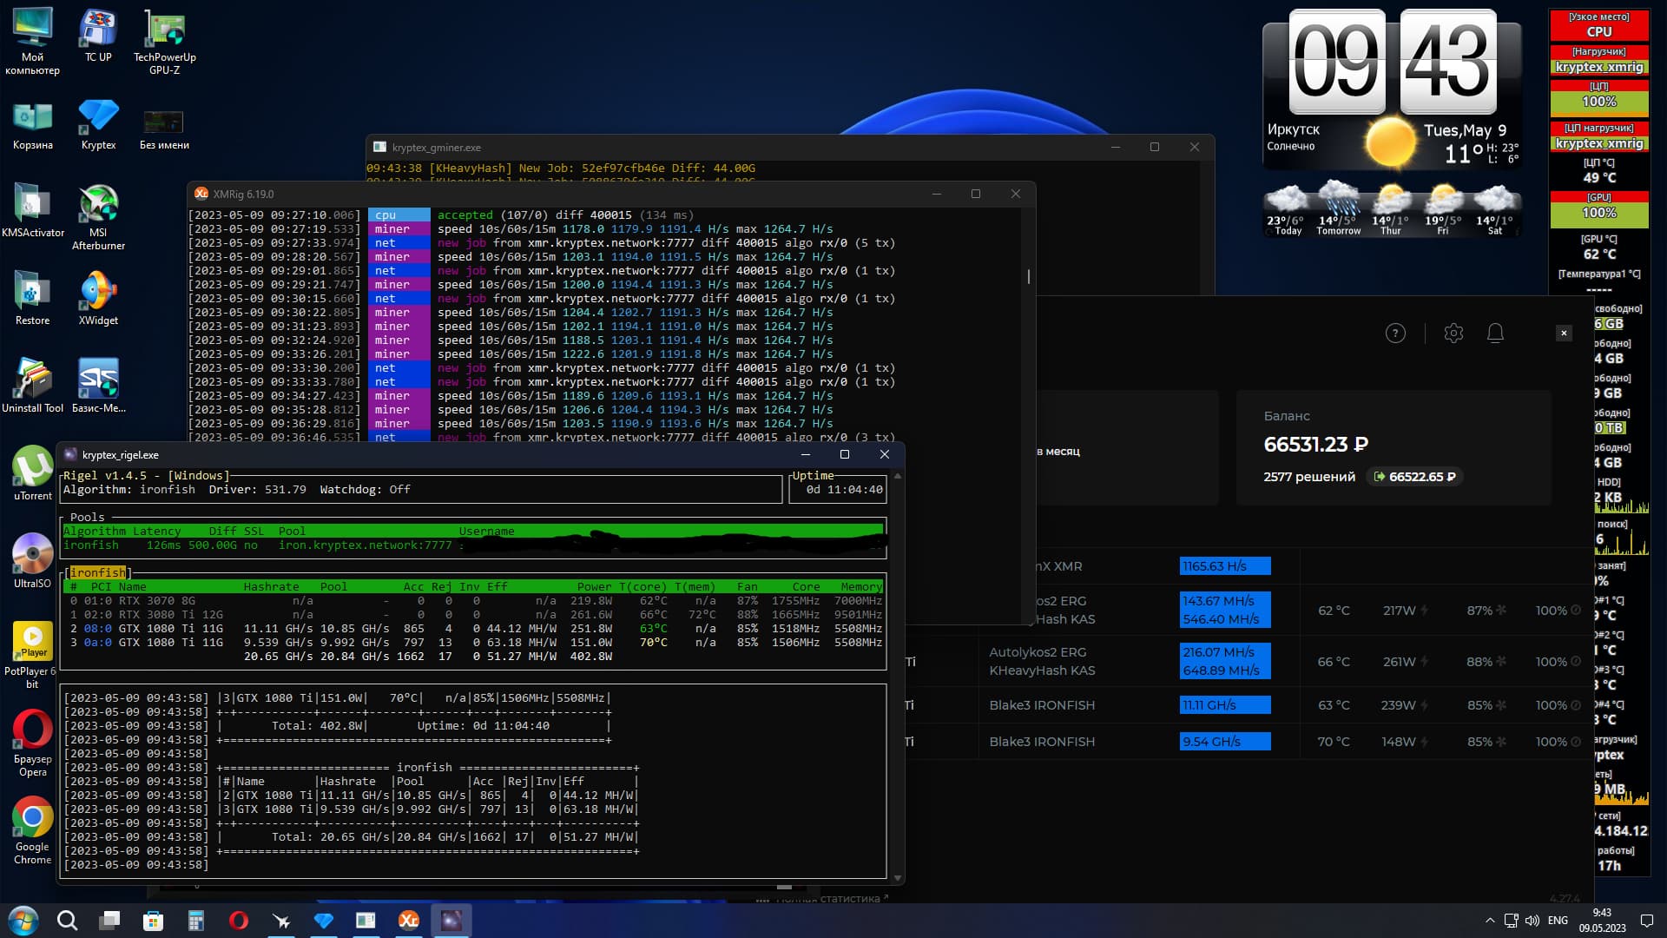Click the 87% fan speed icon in Kryptex
The height and width of the screenshot is (938, 1667).
[1501, 611]
